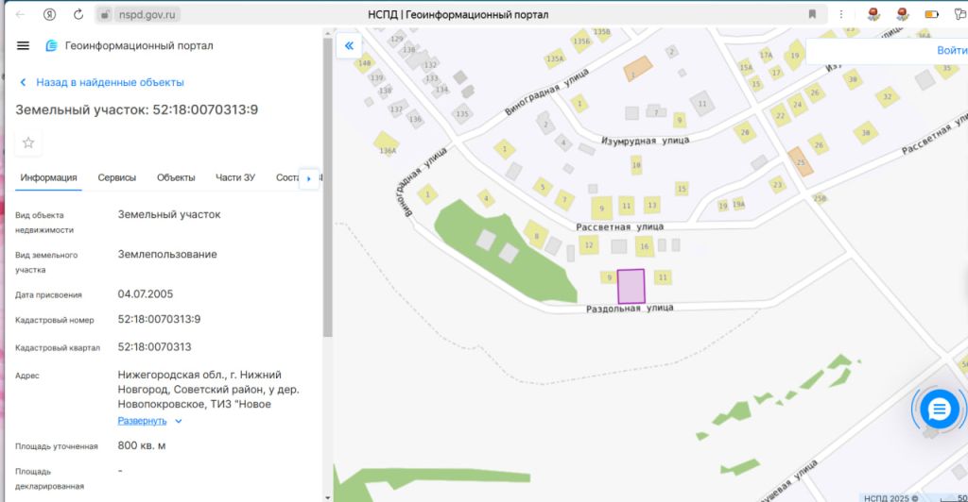This screenshot has height=502, width=968.
Task: Switch to the Сервисы tab
Action: click(117, 177)
